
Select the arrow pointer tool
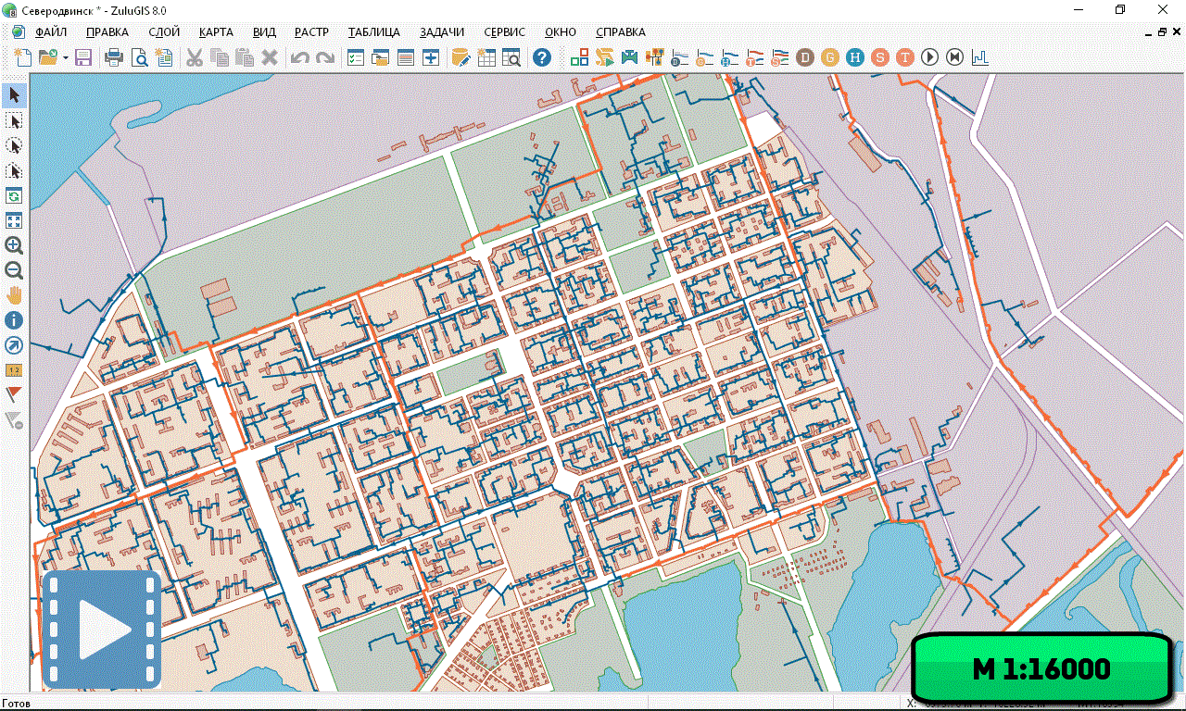pyautogui.click(x=14, y=95)
